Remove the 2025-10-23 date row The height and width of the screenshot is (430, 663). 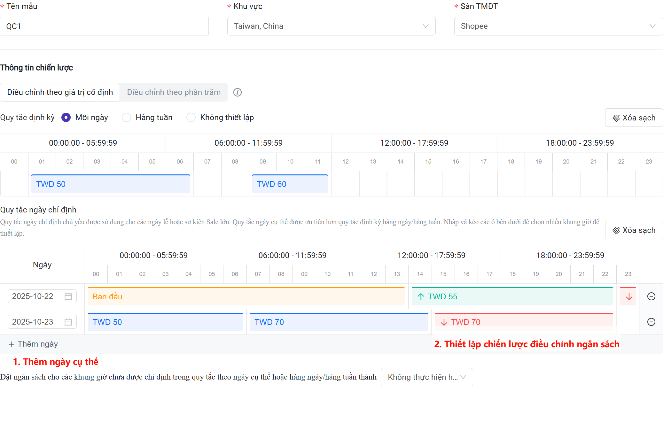(x=651, y=322)
